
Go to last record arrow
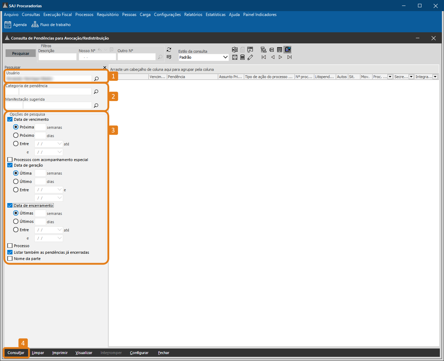coord(289,57)
